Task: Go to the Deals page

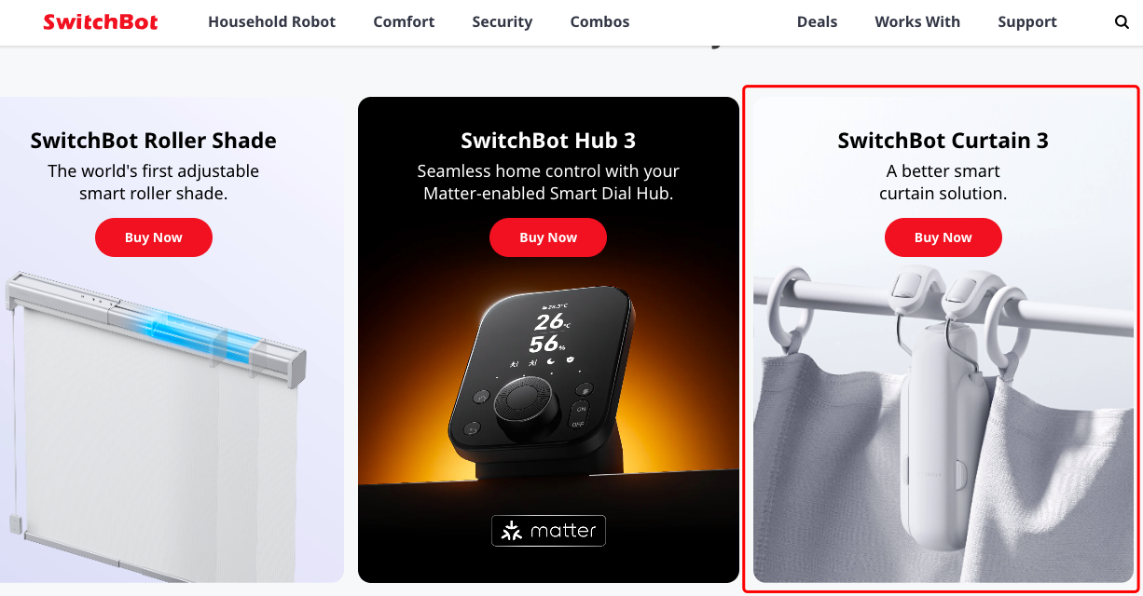Action: [817, 21]
